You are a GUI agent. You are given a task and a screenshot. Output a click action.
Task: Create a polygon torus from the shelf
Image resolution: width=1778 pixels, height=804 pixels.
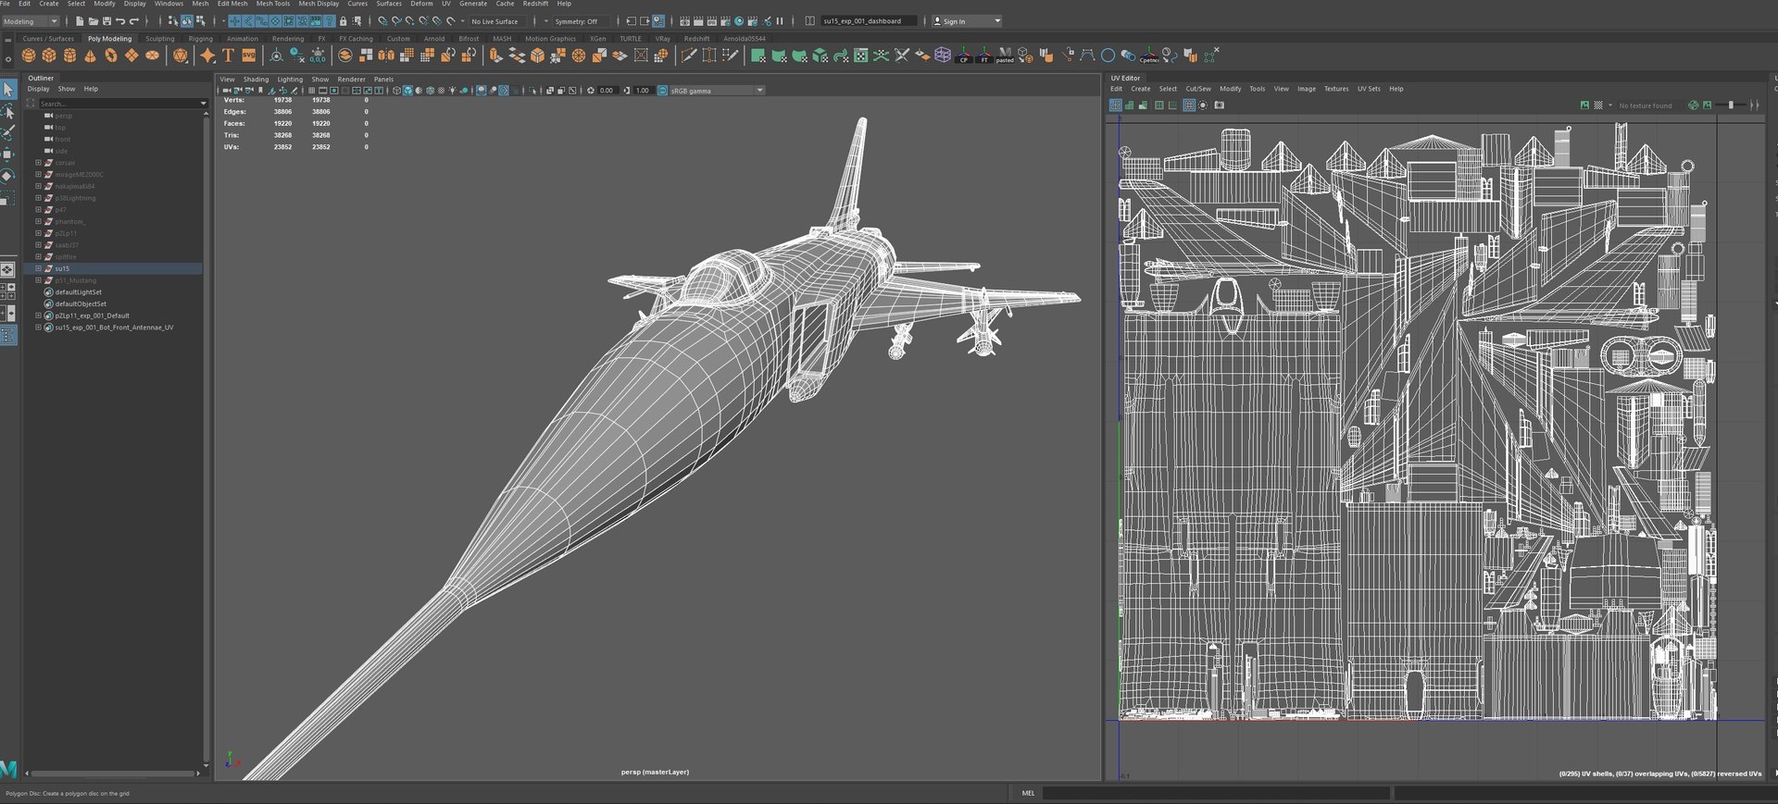111,56
